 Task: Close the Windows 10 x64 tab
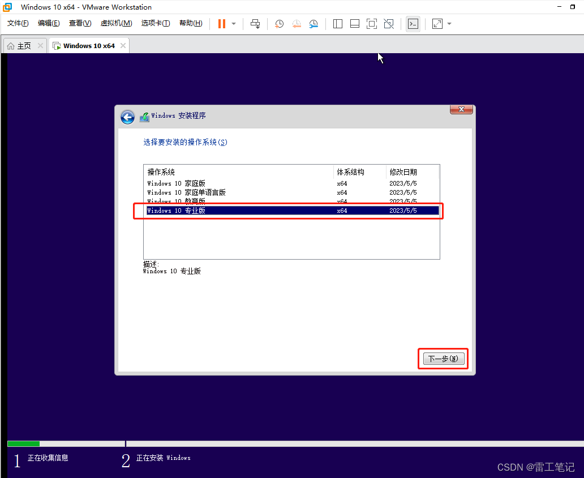point(123,45)
